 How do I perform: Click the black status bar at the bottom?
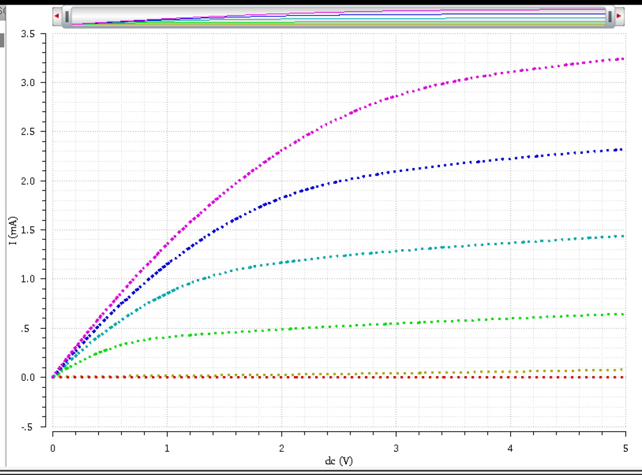click(321, 471)
